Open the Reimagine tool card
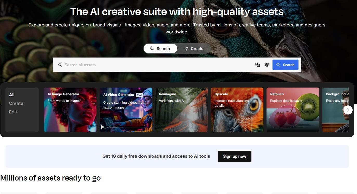The width and height of the screenshot is (357, 194). 181,110
